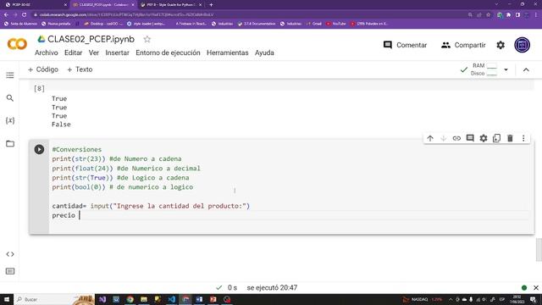Move cell up with arrow icon
This screenshot has width=542, height=305.
click(x=430, y=138)
